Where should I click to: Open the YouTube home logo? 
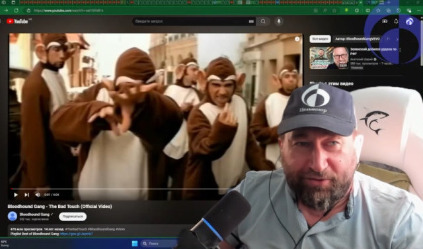coord(17,21)
